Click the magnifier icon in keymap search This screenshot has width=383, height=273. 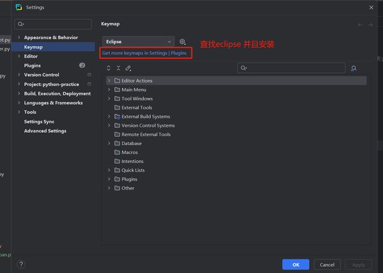243,68
